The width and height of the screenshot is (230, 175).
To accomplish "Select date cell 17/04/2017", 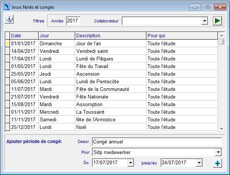I will (24, 59).
